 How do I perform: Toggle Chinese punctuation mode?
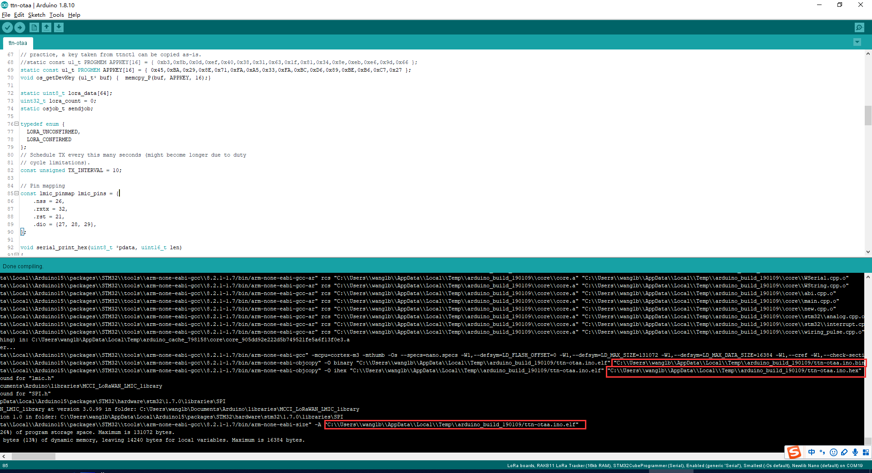pyautogui.click(x=822, y=452)
